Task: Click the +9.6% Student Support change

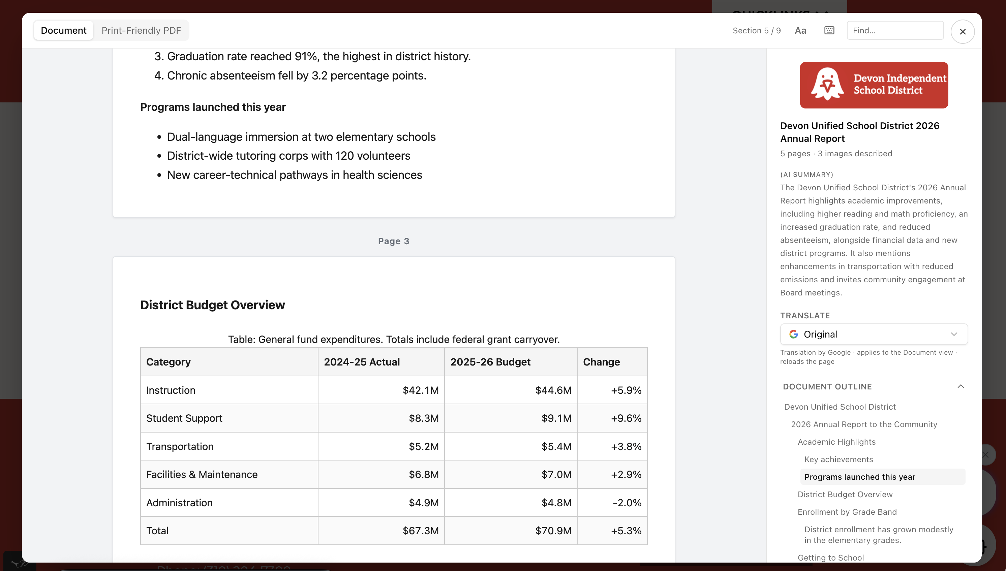Action: 626,418
